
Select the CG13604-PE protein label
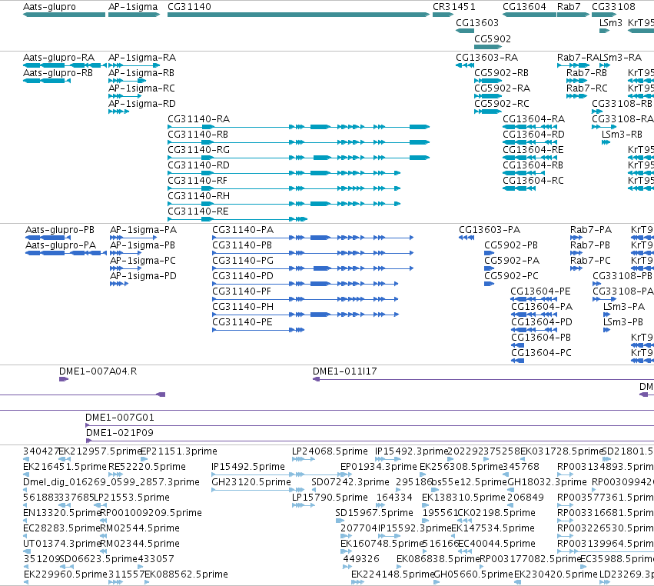coord(540,291)
